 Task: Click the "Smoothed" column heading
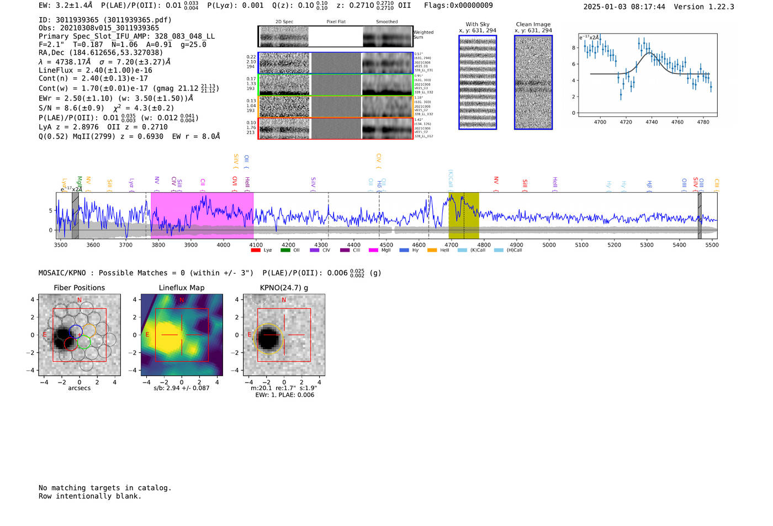coord(386,22)
